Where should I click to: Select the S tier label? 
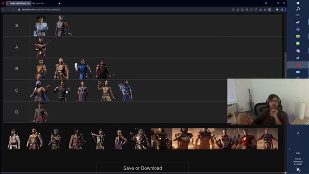click(17, 26)
